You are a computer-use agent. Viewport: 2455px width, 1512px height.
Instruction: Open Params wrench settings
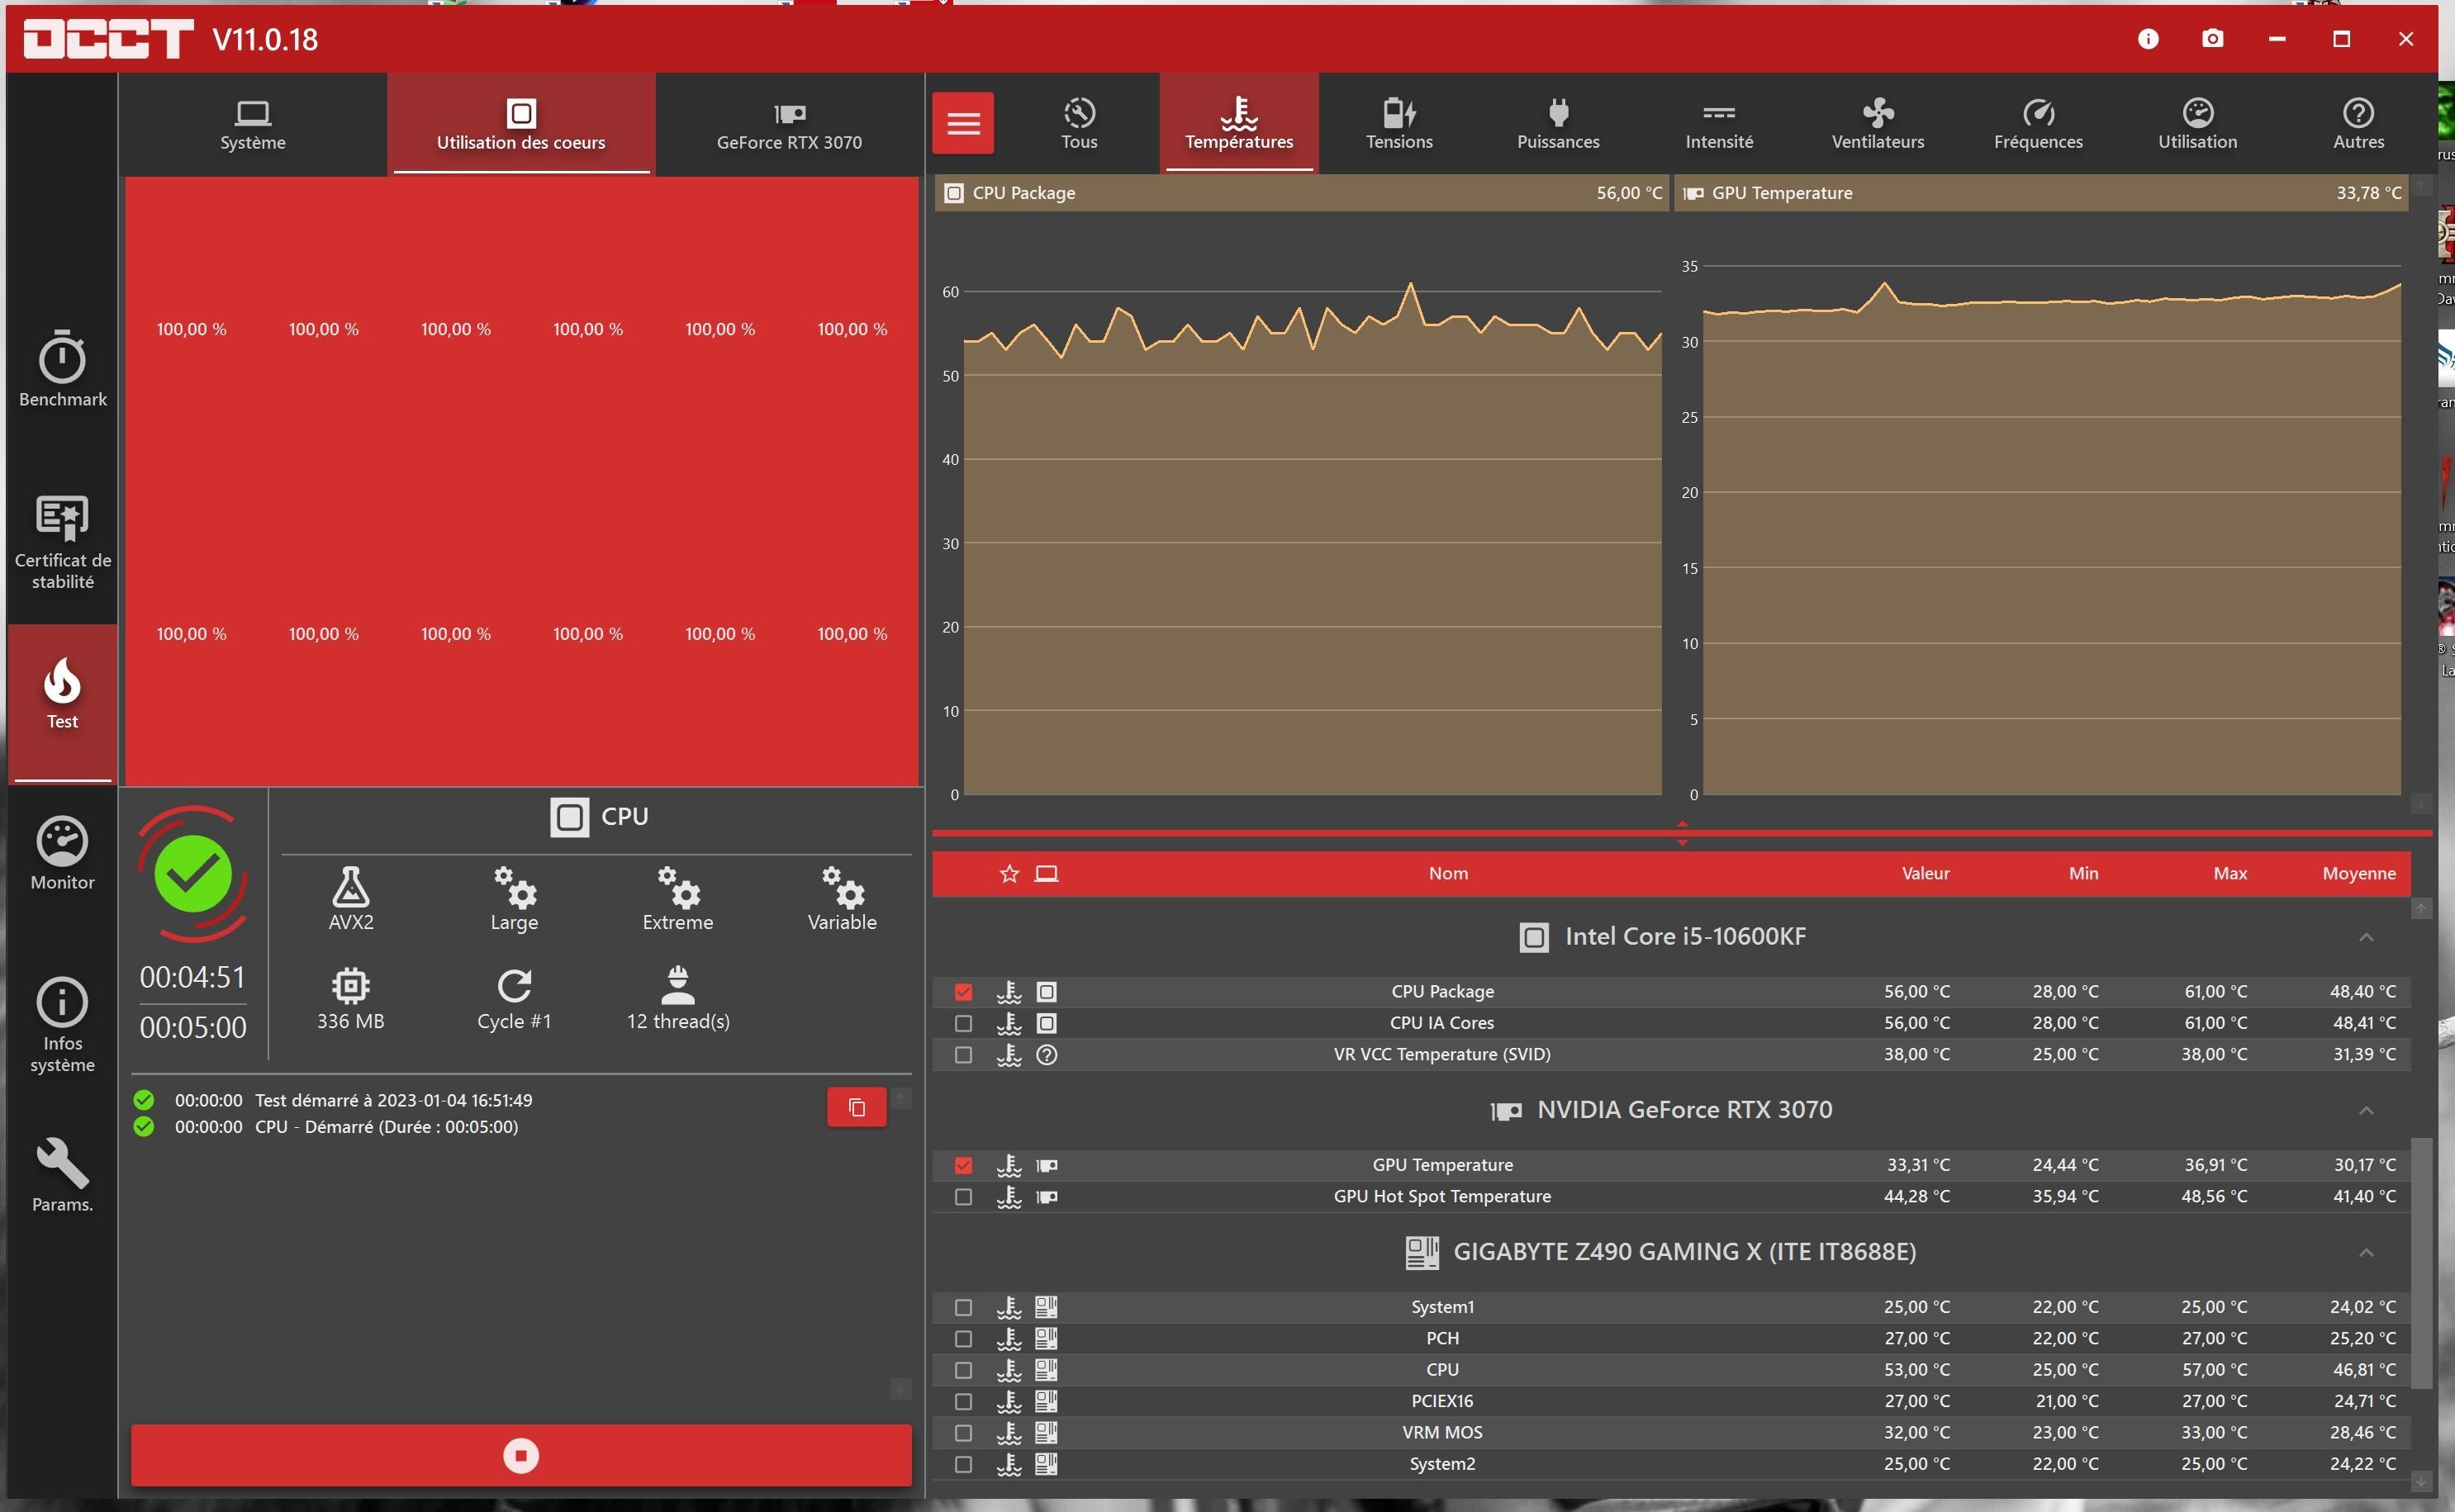pyautogui.click(x=62, y=1176)
